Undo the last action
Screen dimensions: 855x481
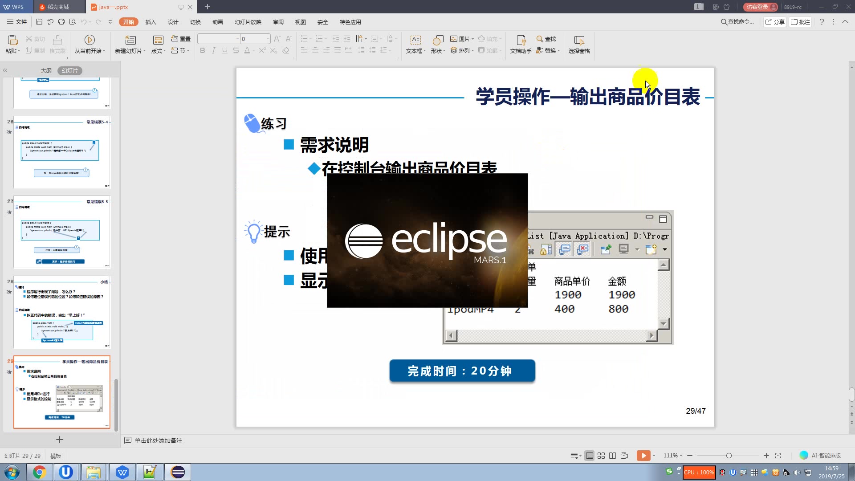coord(84,22)
